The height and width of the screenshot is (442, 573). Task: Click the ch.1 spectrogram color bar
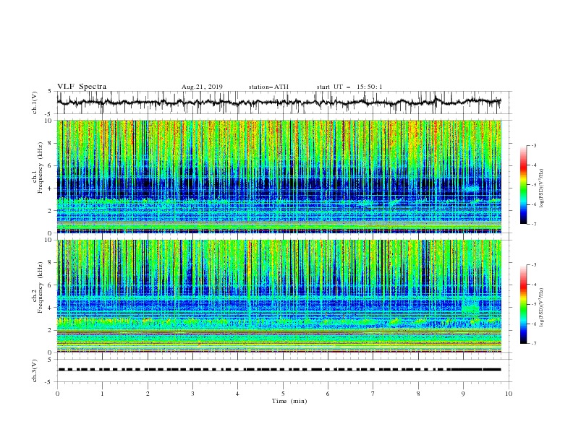click(x=523, y=185)
